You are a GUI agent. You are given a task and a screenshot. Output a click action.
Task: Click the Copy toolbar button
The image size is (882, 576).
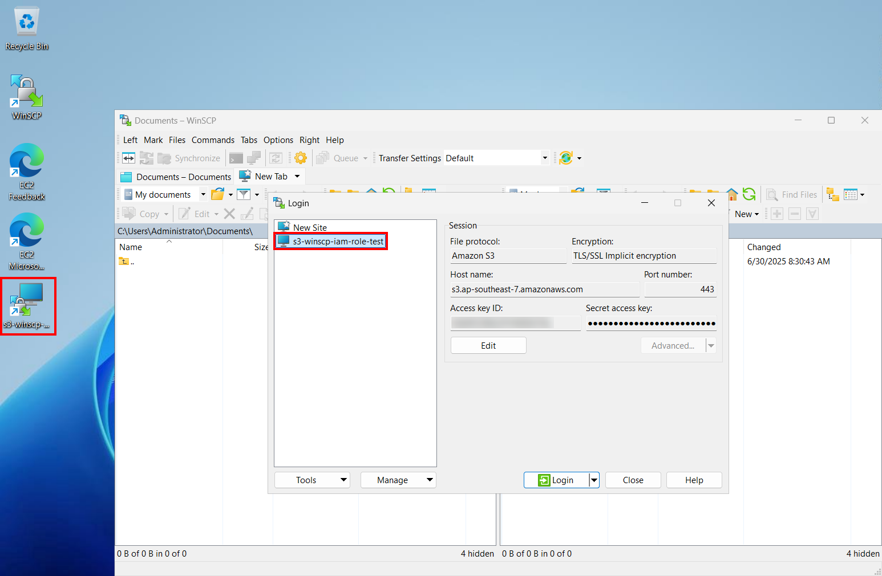[145, 214]
